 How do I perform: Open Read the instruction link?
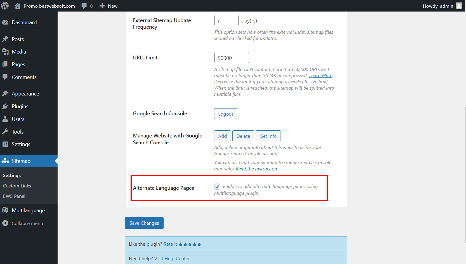pos(256,169)
